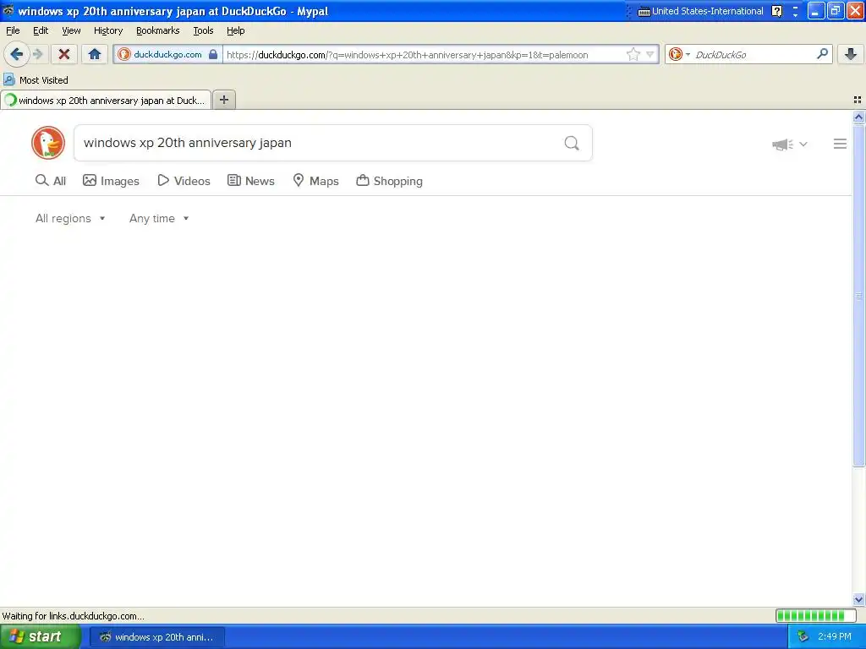Open the Windows start button
This screenshot has width=866, height=649.
[40, 636]
